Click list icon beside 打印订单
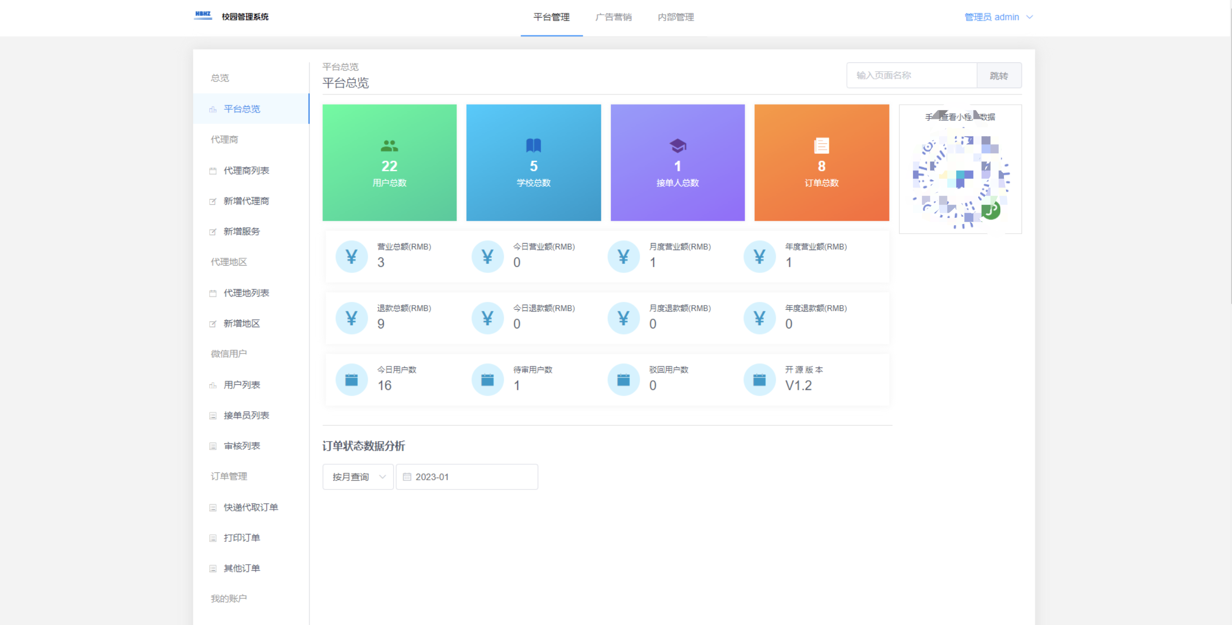Image resolution: width=1232 pixels, height=625 pixels. pos(213,538)
